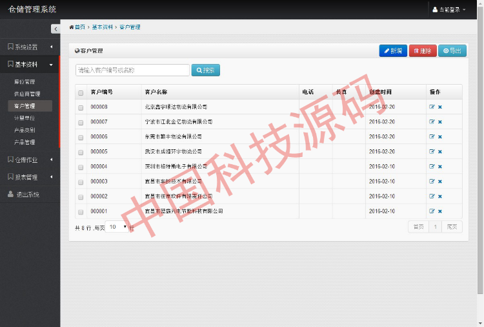Click the delete X icon for customer 000007
The height and width of the screenshot is (327, 484).
(x=440, y=121)
